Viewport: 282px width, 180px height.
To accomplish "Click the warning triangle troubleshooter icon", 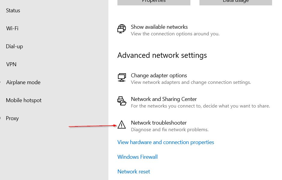I will tap(122, 124).
